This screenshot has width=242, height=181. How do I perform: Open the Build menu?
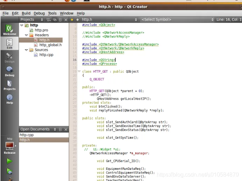point(26,13)
